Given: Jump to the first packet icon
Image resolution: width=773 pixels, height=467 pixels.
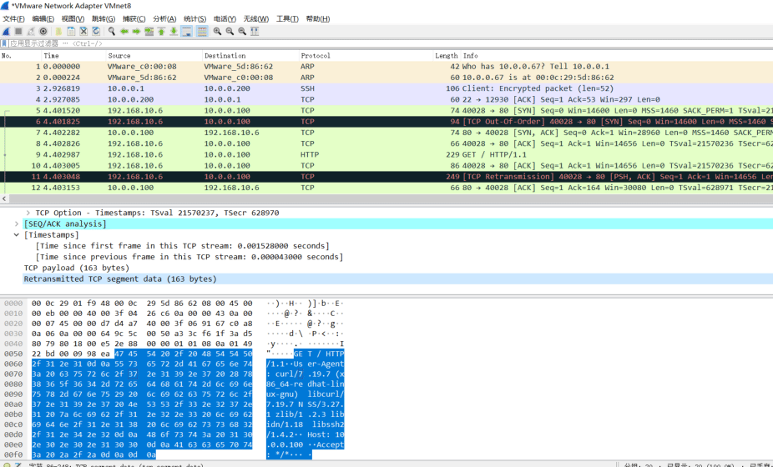Looking at the screenshot, I should (161, 32).
